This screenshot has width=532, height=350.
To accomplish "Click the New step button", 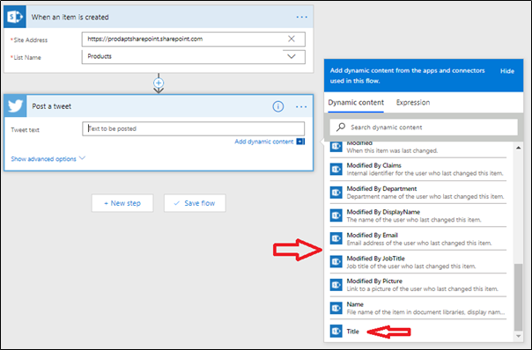I will 122,203.
